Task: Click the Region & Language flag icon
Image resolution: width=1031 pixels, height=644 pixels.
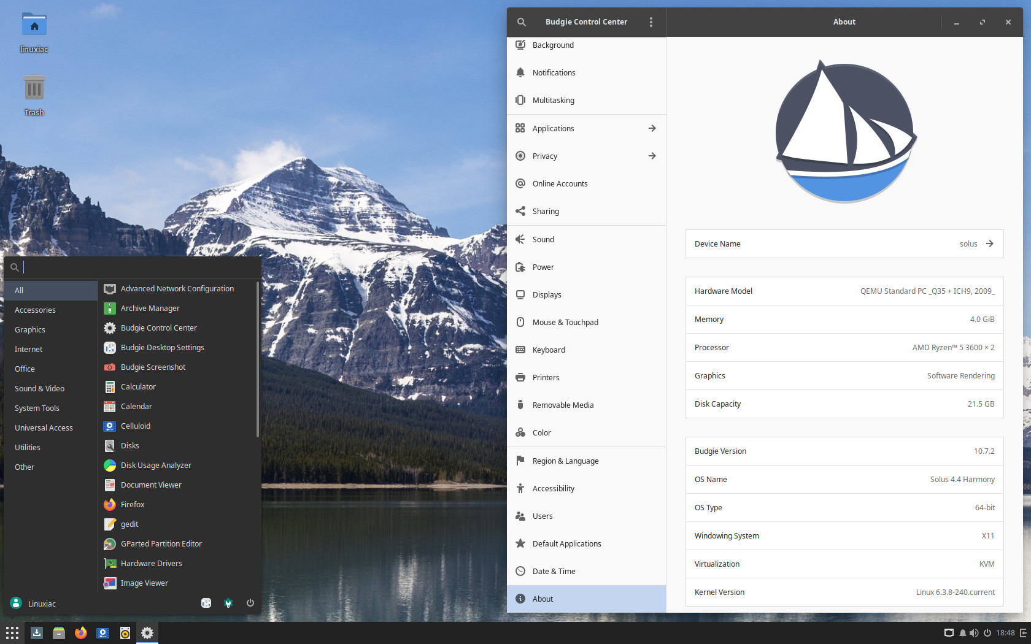Action: pyautogui.click(x=520, y=461)
